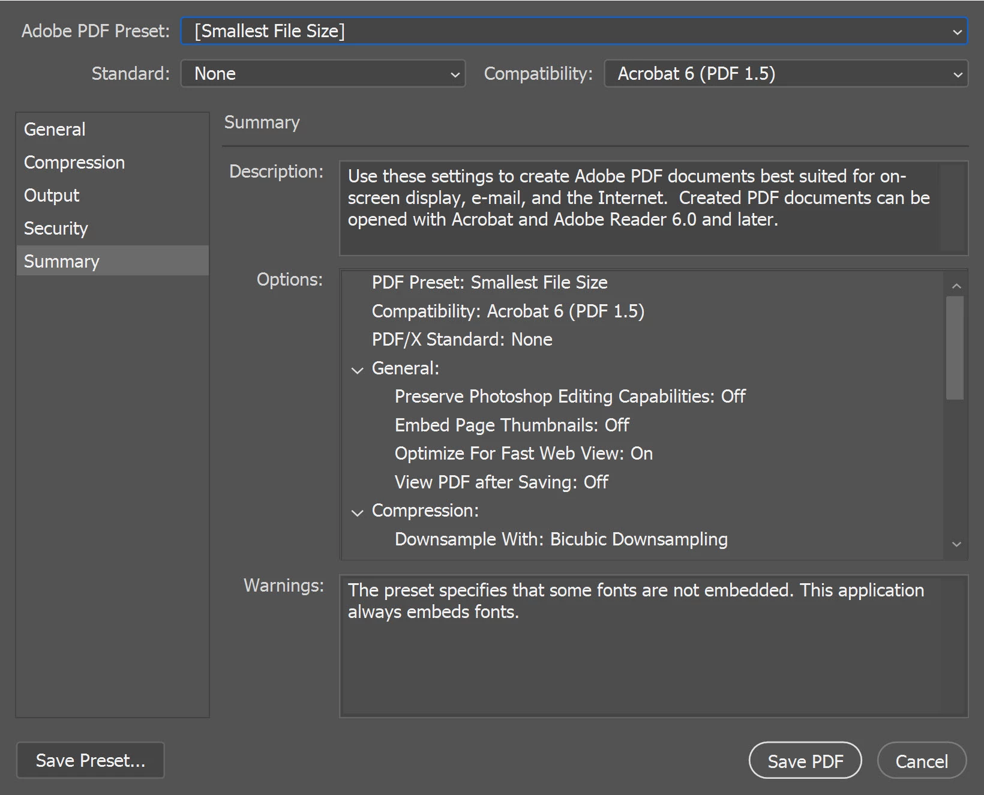984x795 pixels.
Task: Click the Options list scroll down arrow
Action: (956, 544)
